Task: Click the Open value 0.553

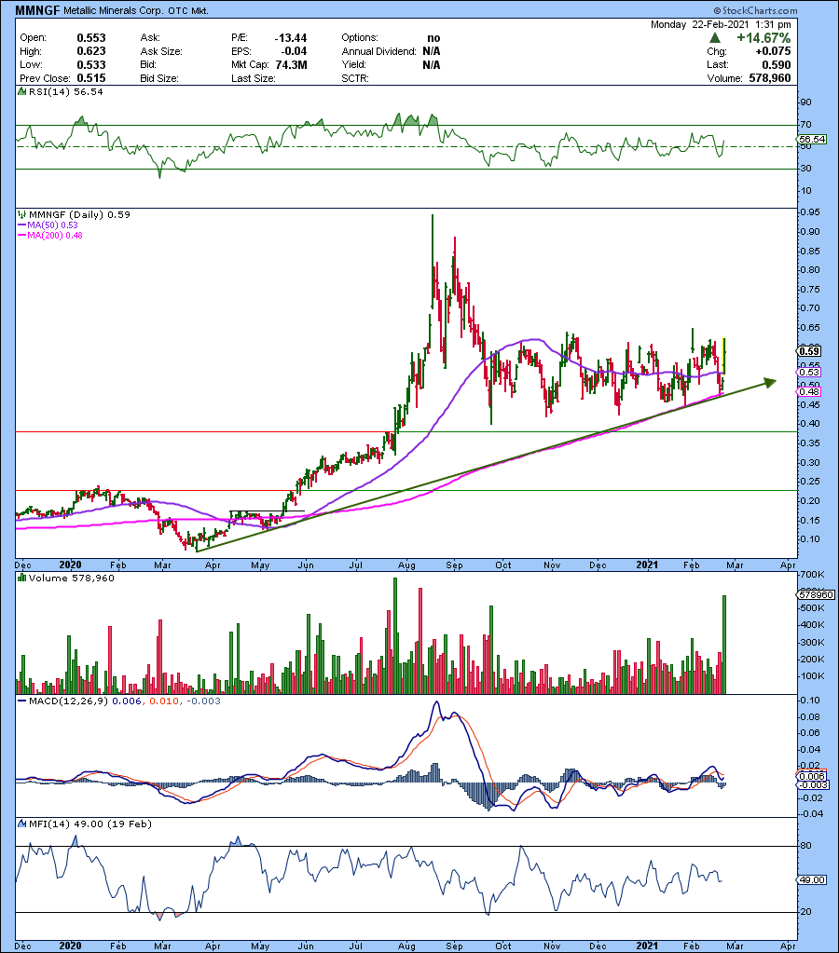Action: (91, 37)
